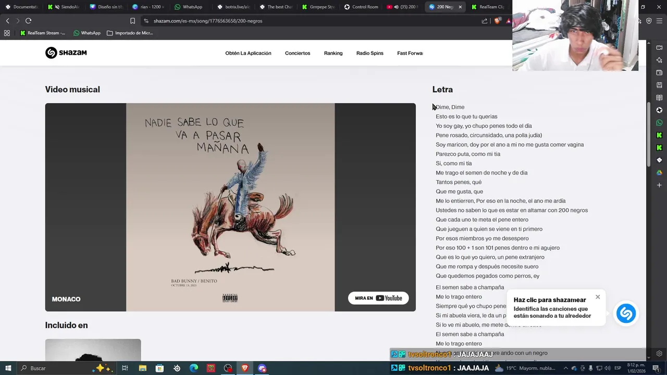Image resolution: width=667 pixels, height=375 pixels.
Task: Switch to the 'Diseño sin tít' tab
Action: pyautogui.click(x=106, y=7)
